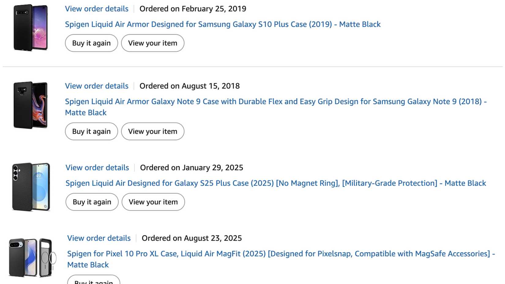Open Spigen Galaxy Note 9 Case title link
Screen dimensions: 505x284
(275, 102)
